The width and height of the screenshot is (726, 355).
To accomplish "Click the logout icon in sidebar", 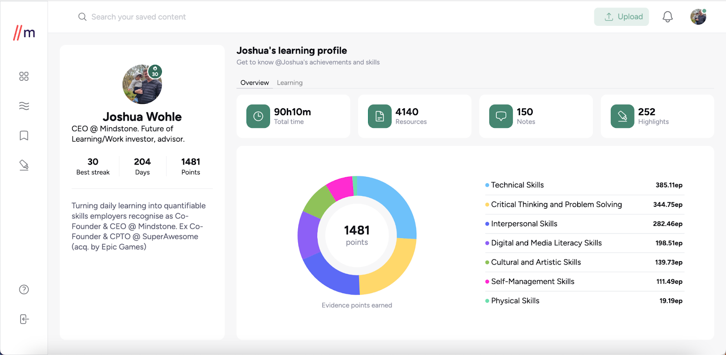I will click(x=24, y=319).
